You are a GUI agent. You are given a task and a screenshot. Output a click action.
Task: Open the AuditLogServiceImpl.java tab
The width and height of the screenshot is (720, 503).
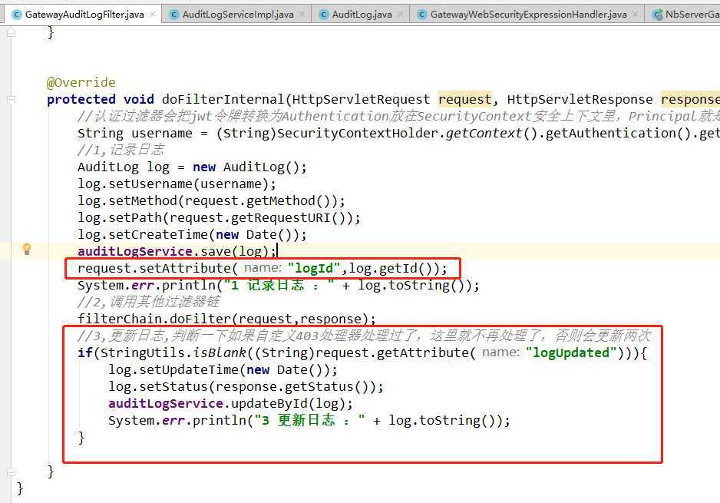coord(238,15)
